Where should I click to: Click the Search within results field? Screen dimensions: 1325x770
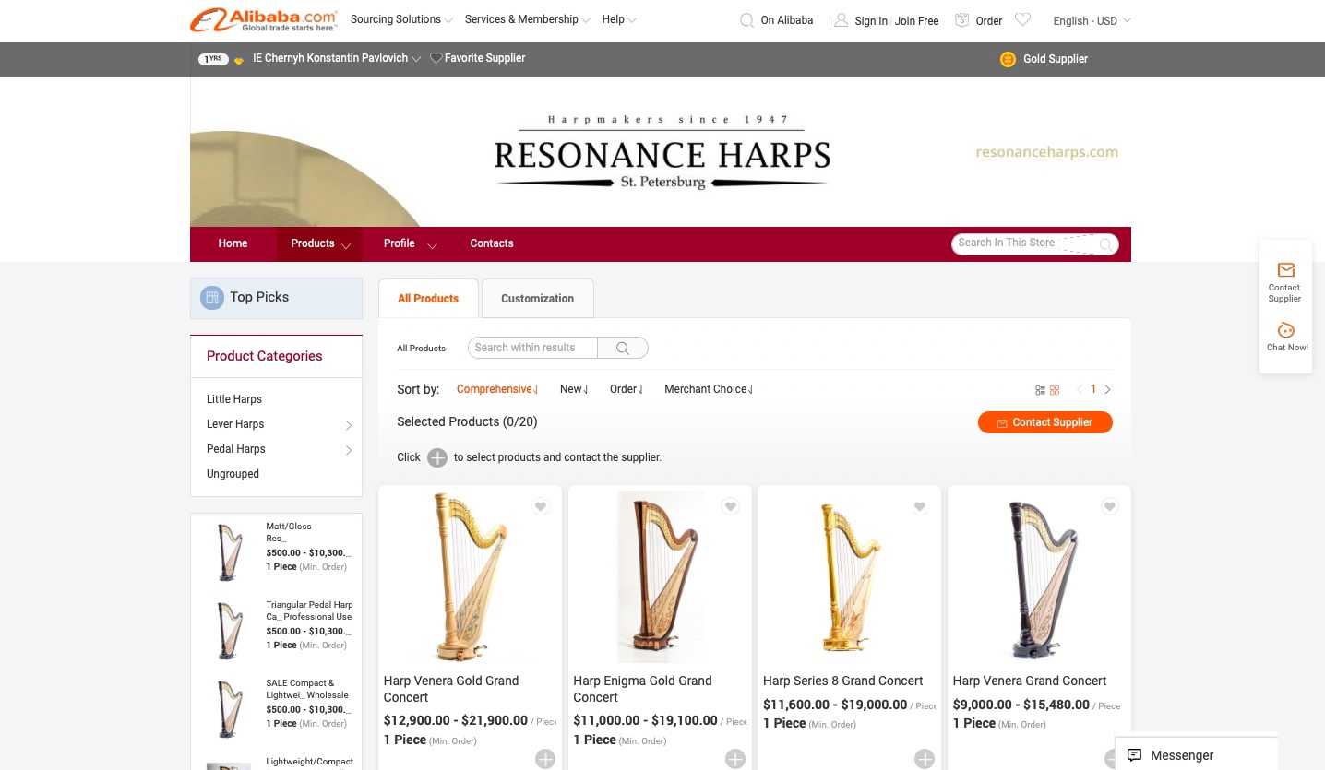pos(532,348)
